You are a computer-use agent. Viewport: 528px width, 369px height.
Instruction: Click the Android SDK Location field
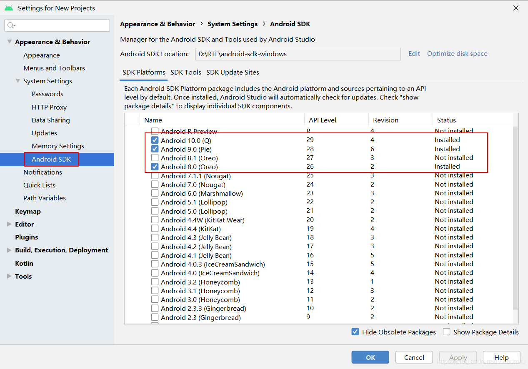(298, 54)
